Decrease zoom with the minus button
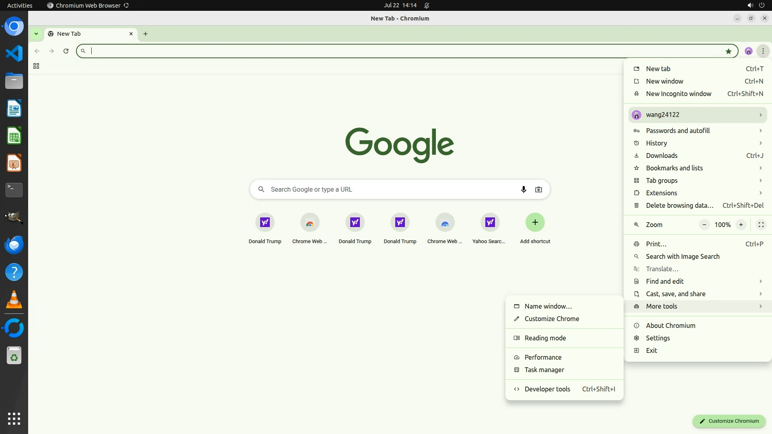772x434 pixels. coord(704,225)
